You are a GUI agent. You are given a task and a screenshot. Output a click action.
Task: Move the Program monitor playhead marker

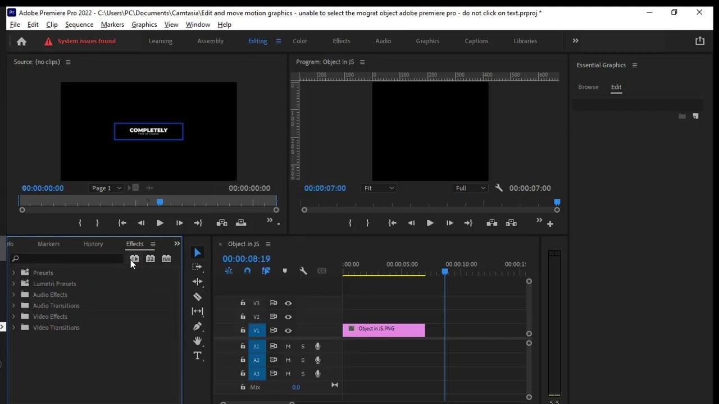(x=557, y=202)
